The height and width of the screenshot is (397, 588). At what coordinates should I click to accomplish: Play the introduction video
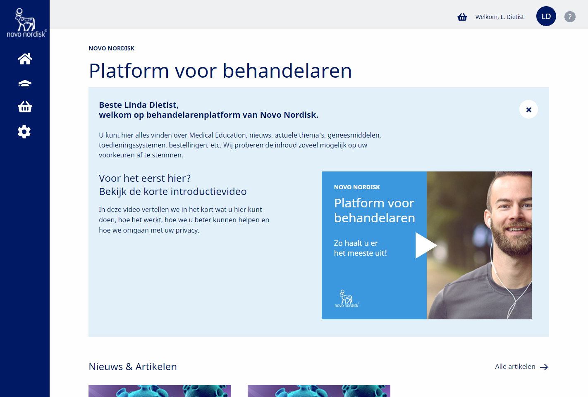(426, 245)
